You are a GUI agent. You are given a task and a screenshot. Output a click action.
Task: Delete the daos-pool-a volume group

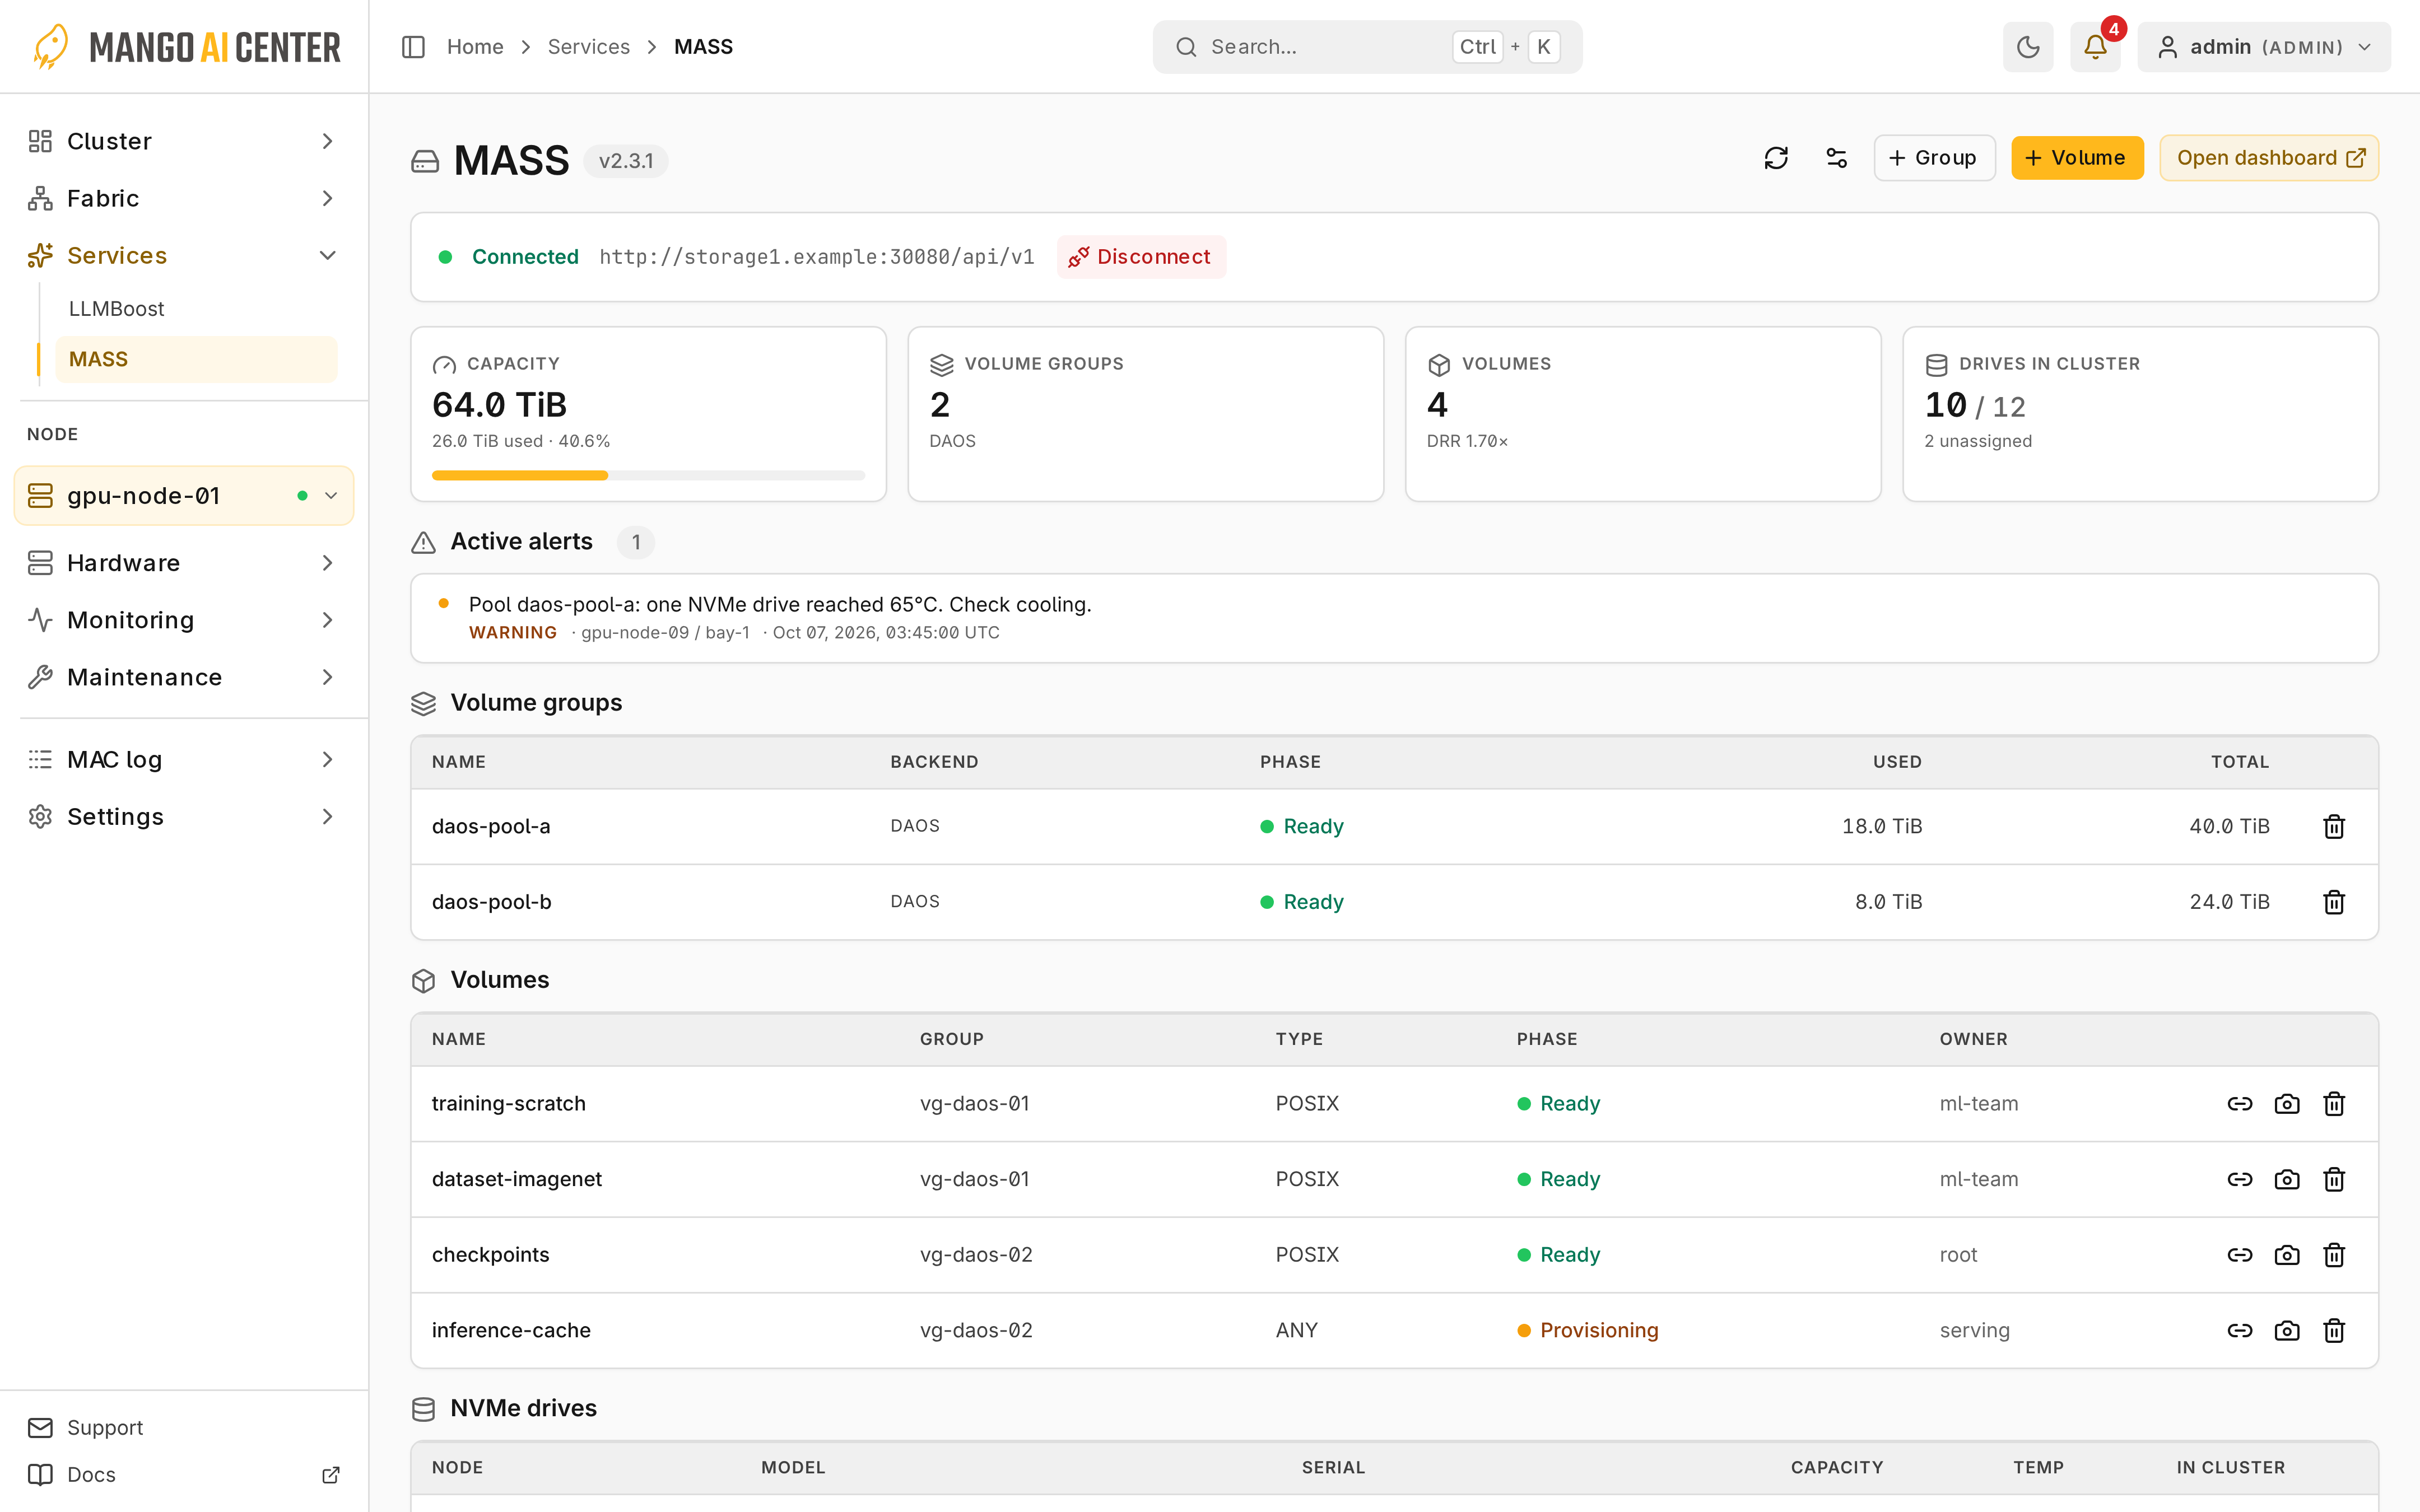coord(2334,826)
